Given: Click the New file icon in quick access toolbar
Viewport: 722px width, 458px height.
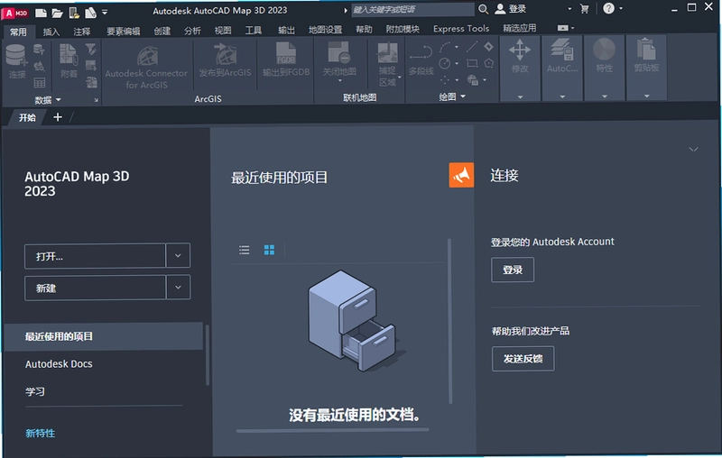Looking at the screenshot, I should pos(41,13).
